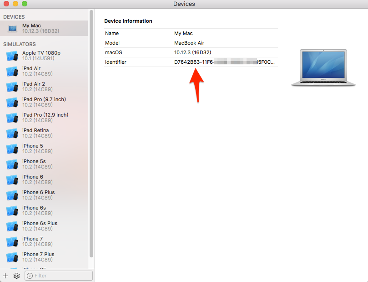Click the Identifier row label
This screenshot has height=282, width=368.
(116, 62)
